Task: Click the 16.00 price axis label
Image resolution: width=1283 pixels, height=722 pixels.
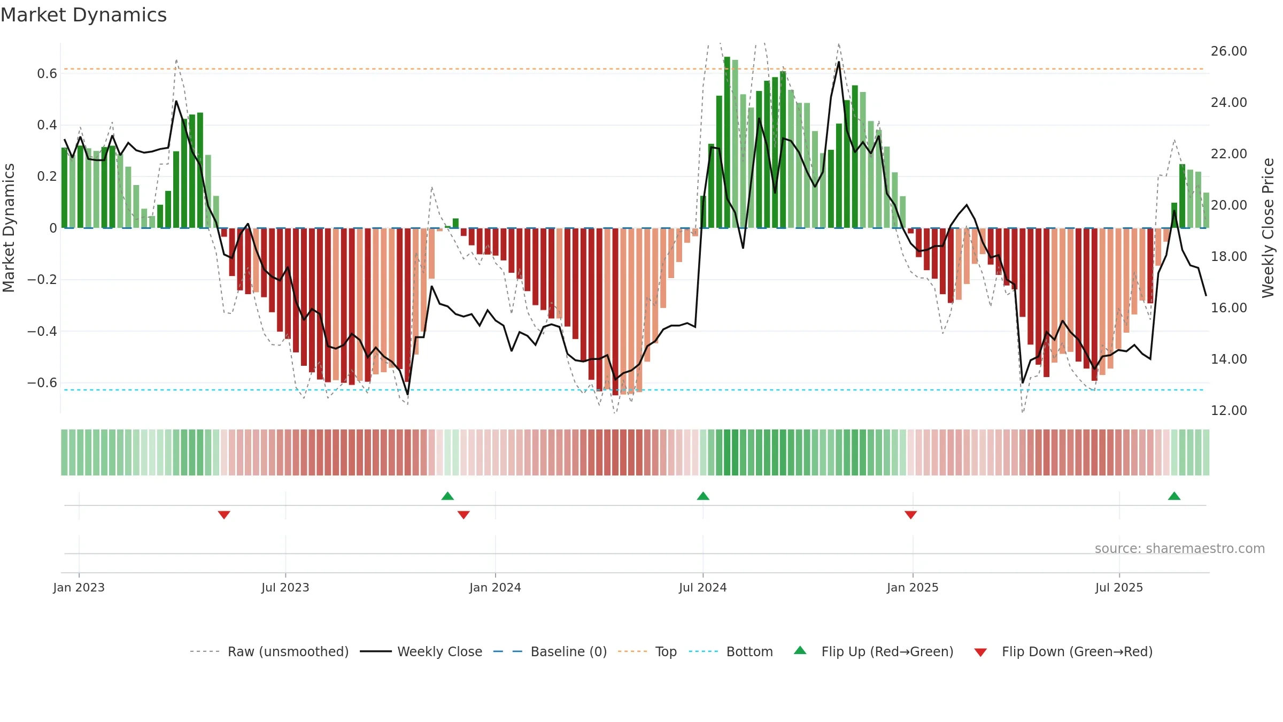Action: coord(1229,308)
